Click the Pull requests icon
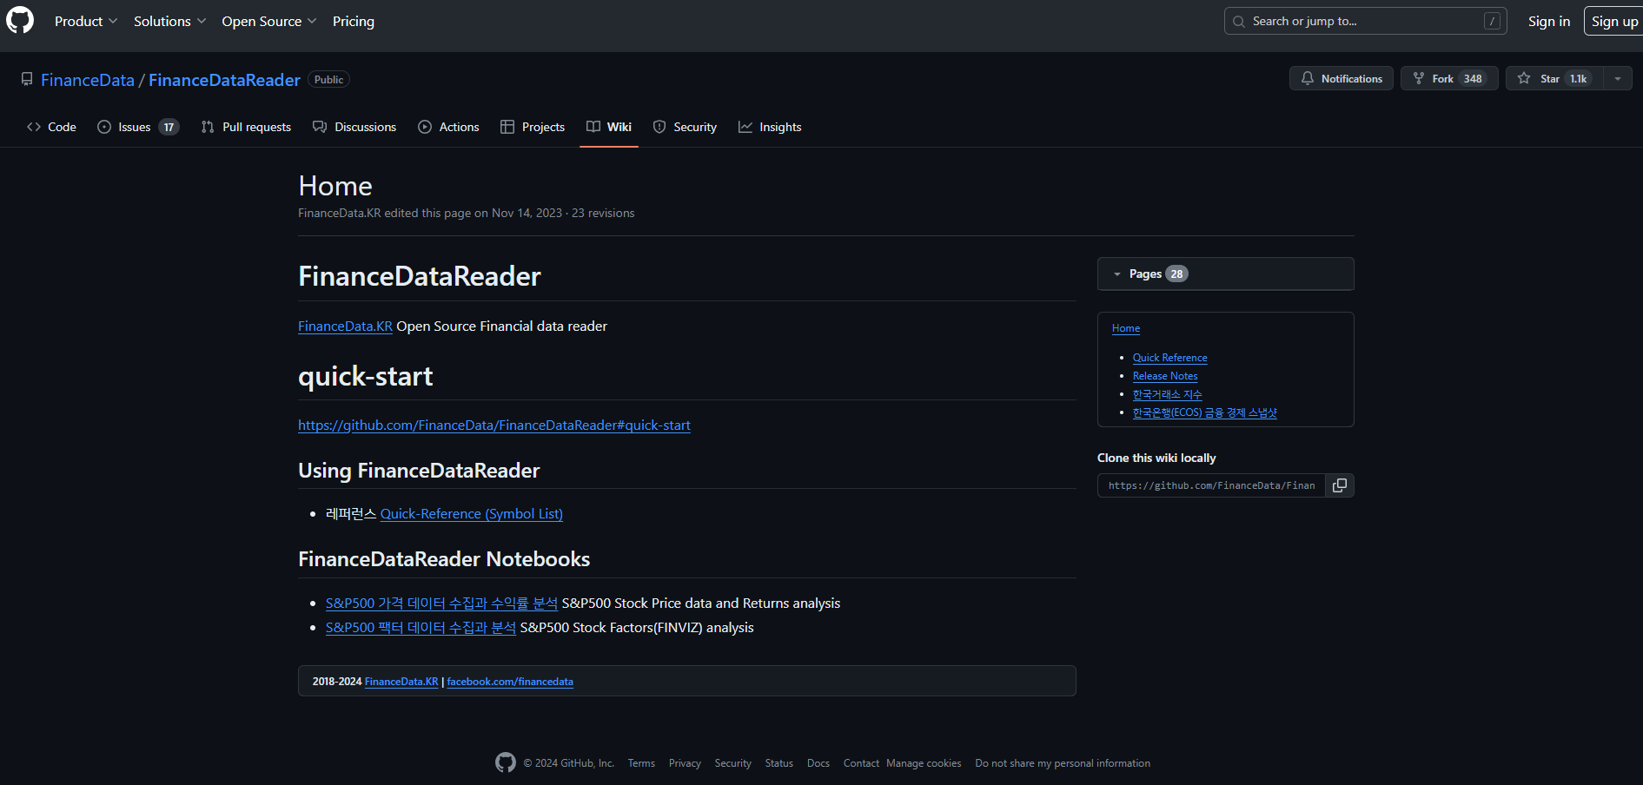The image size is (1643, 785). pos(208,127)
